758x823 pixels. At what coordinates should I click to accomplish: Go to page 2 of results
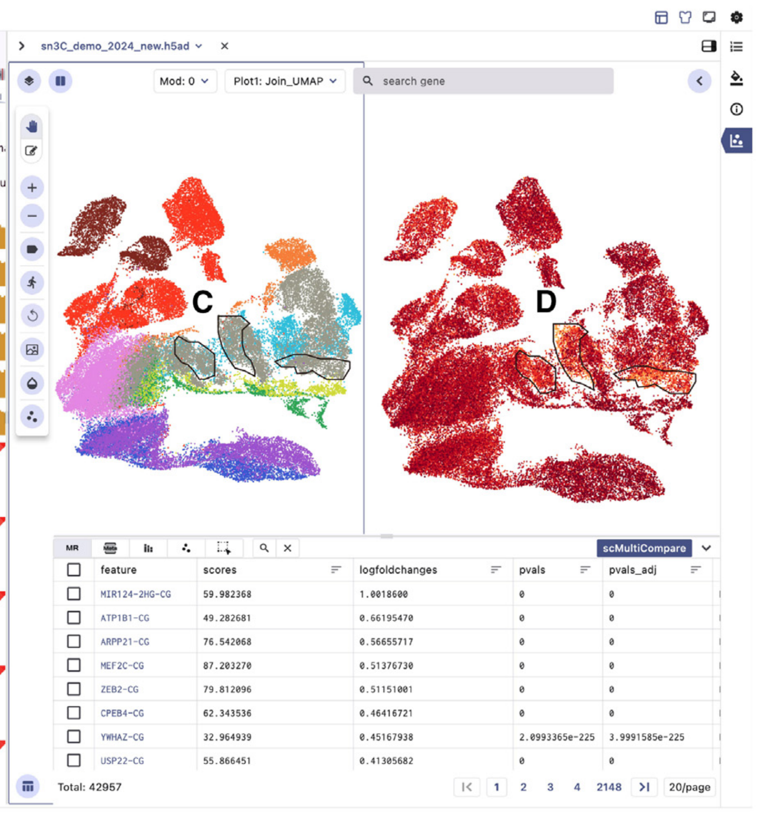(523, 787)
